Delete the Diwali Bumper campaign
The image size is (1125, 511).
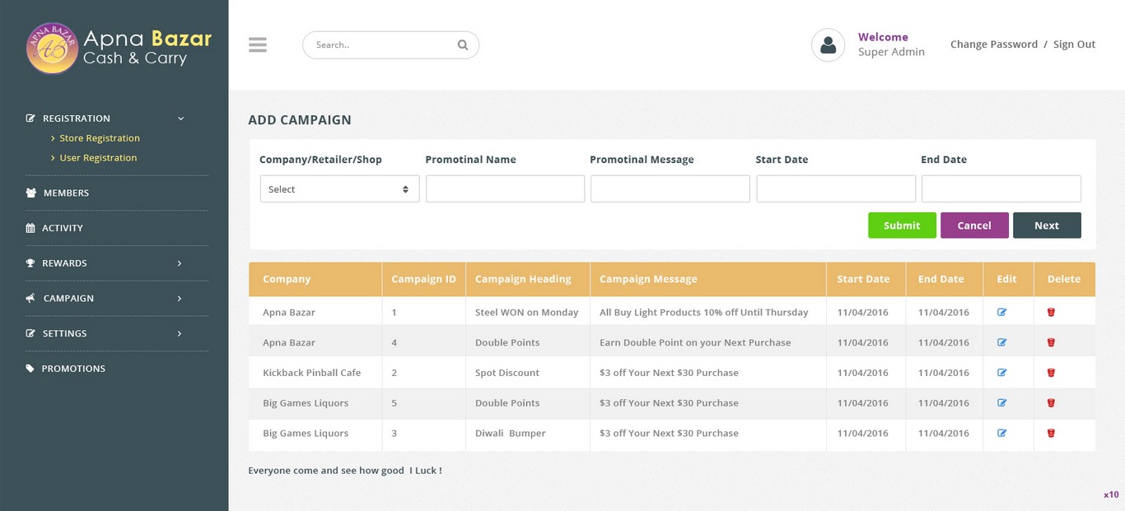[x=1051, y=433]
